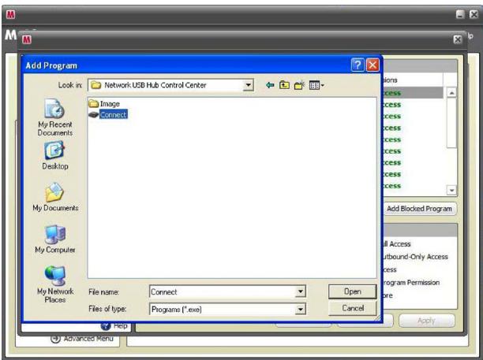The height and width of the screenshot is (360, 483).
Task: Go to Desktop in places bar
Action: click(54, 155)
